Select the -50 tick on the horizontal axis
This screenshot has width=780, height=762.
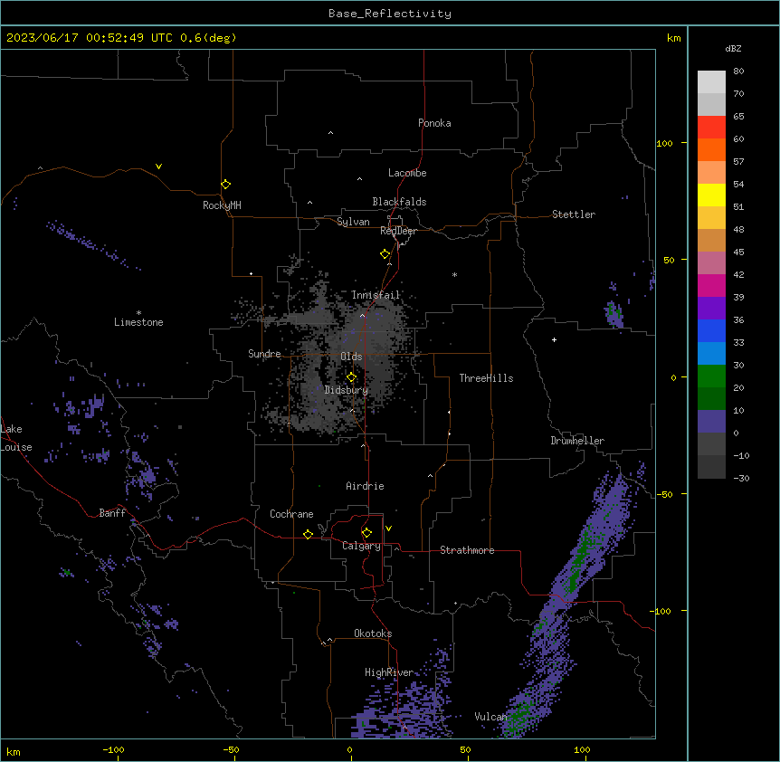(x=231, y=749)
